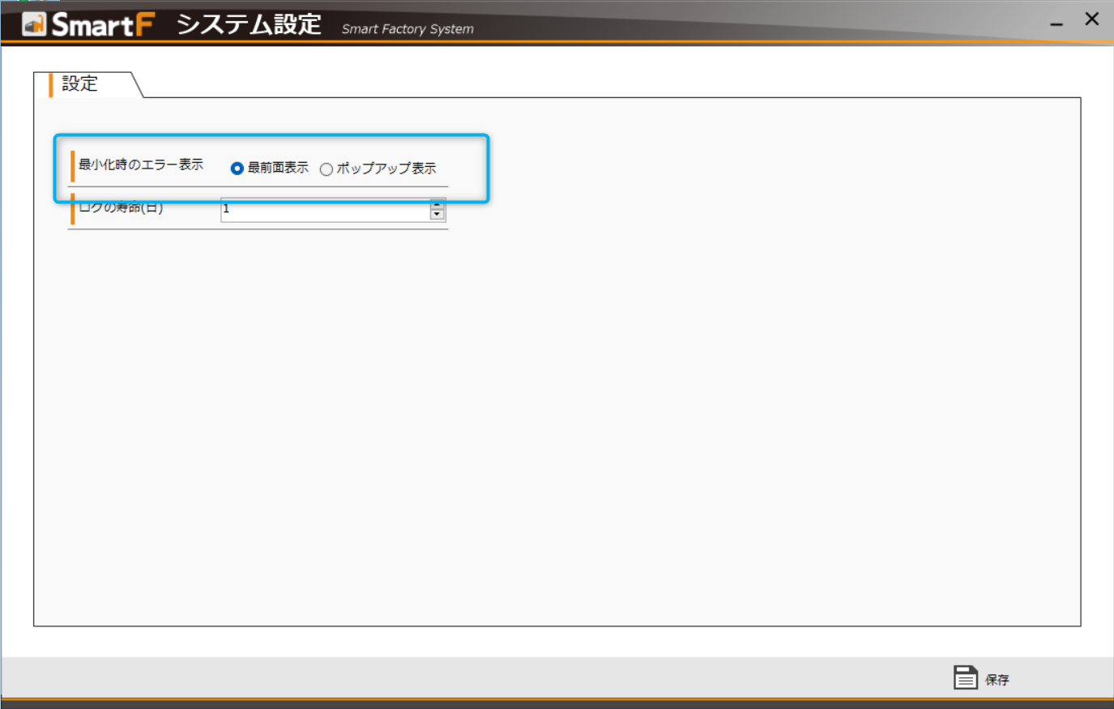
Task: Select the 最前面表示 radio button
Action: (237, 169)
